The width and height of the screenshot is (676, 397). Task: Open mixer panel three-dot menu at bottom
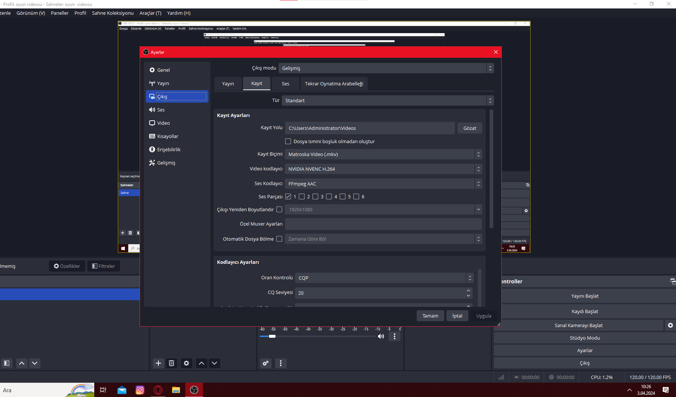(x=281, y=363)
